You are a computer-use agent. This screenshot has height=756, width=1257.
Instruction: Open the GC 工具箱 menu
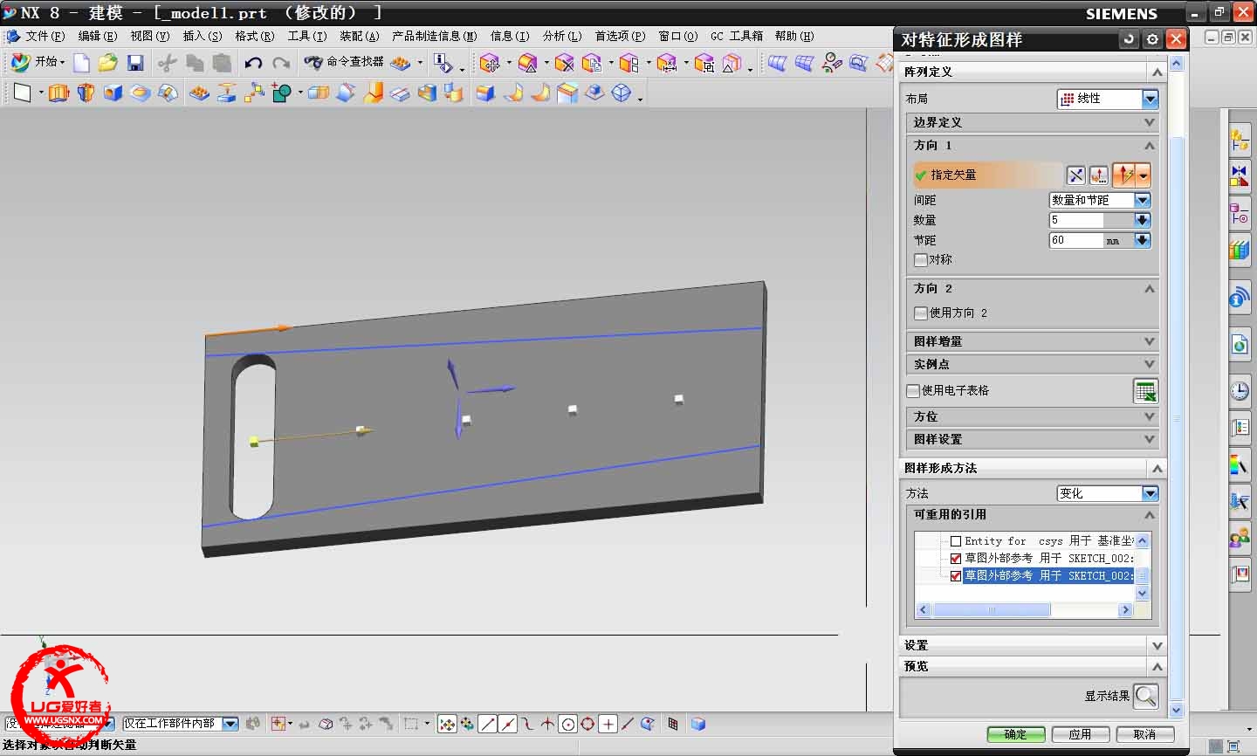(736, 36)
